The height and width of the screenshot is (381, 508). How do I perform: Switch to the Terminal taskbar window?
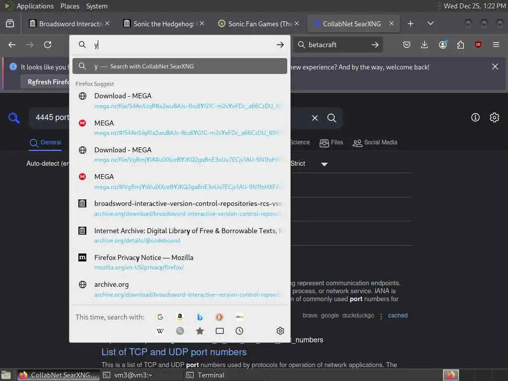(x=224, y=375)
